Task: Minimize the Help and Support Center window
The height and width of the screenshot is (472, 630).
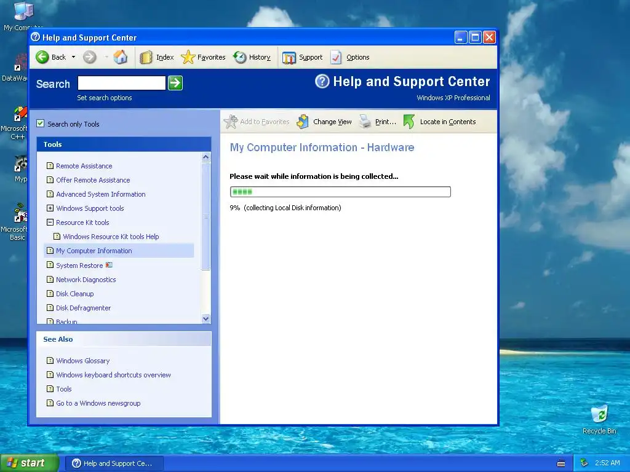Action: 461,37
